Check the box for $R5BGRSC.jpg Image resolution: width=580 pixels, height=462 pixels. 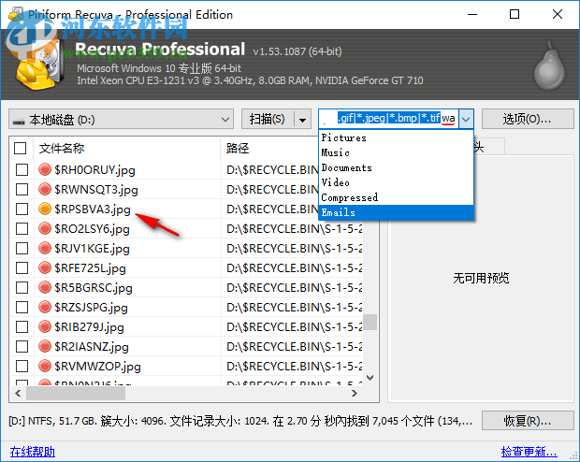pos(22,287)
